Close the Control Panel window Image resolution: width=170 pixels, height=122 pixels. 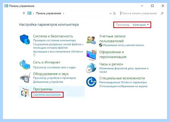(163, 6)
